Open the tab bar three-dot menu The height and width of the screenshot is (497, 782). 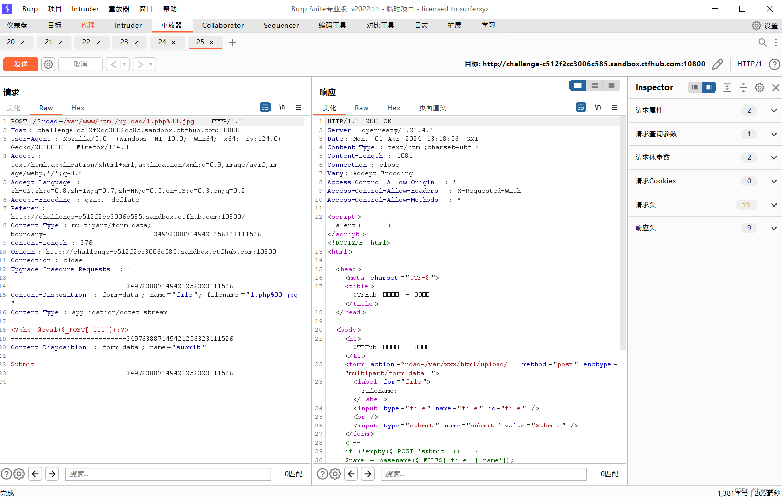click(776, 42)
